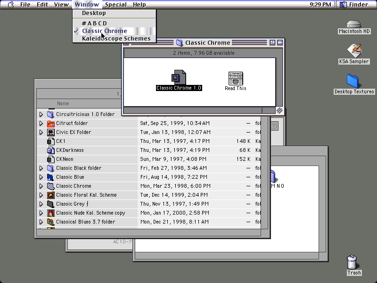Click the Classic Black folder icon
377x283 pixels.
(x=50, y=168)
